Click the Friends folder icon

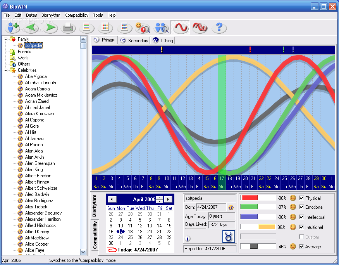(x=12, y=52)
